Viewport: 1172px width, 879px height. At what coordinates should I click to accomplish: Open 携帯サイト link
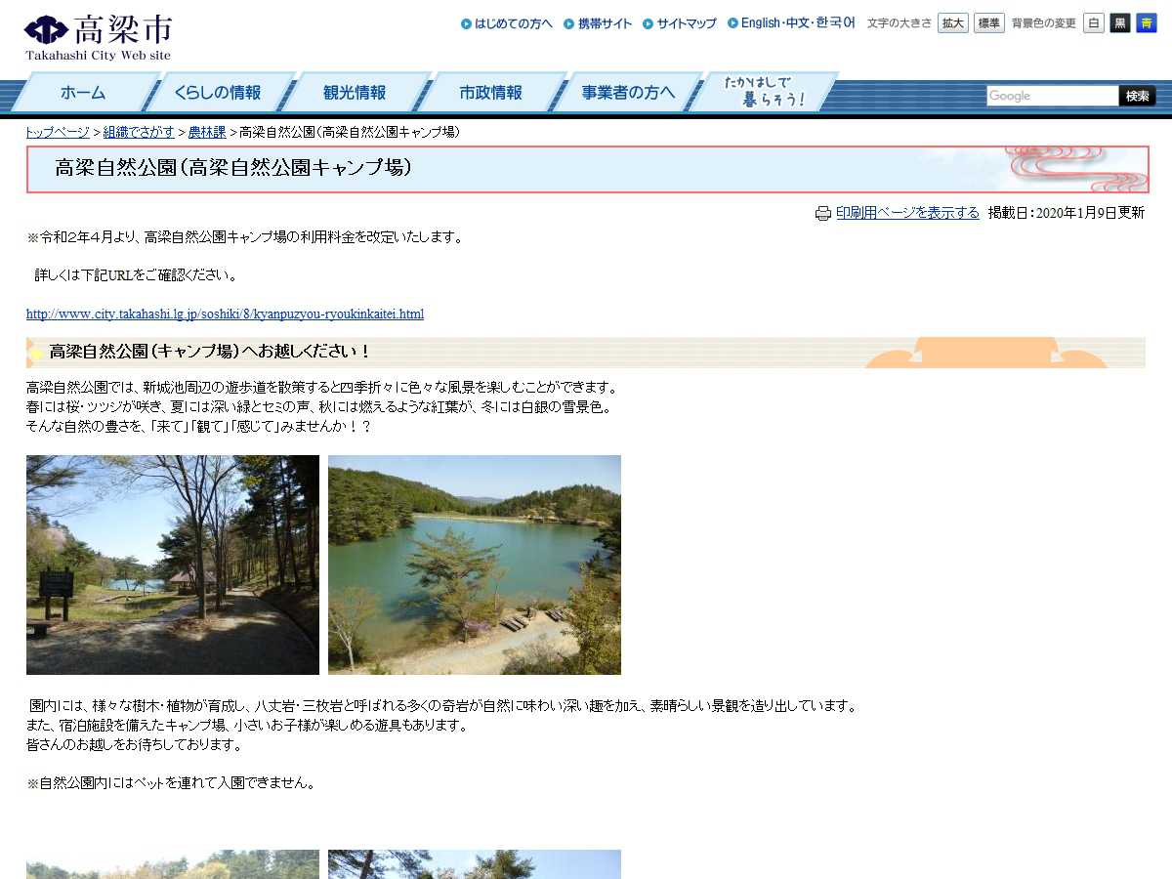[x=598, y=23]
